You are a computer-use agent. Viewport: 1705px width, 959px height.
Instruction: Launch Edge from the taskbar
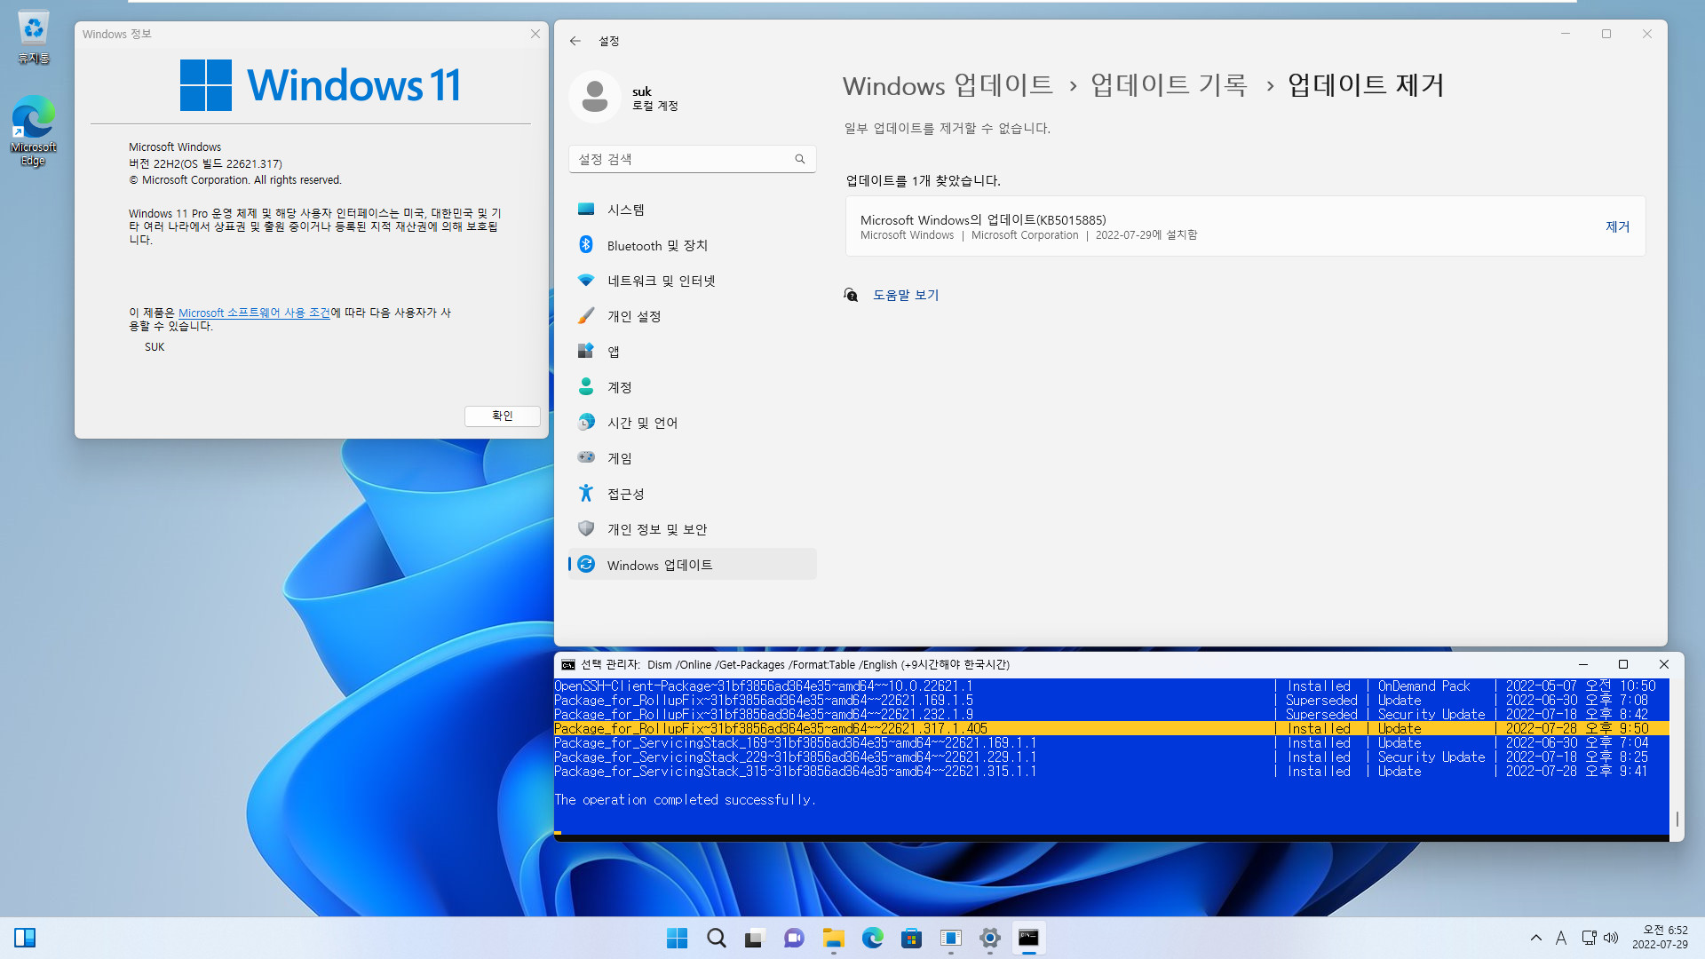[x=872, y=938]
